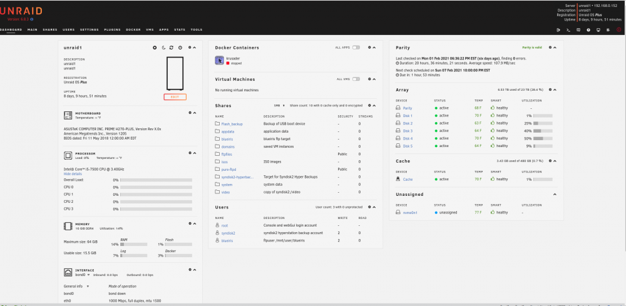Click the power shutdown icon on unraid1 panel
This screenshot has height=306, width=626.
pos(180,48)
